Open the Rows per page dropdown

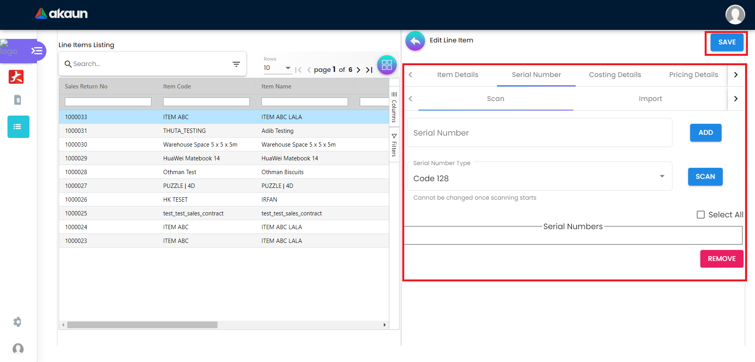[277, 68]
